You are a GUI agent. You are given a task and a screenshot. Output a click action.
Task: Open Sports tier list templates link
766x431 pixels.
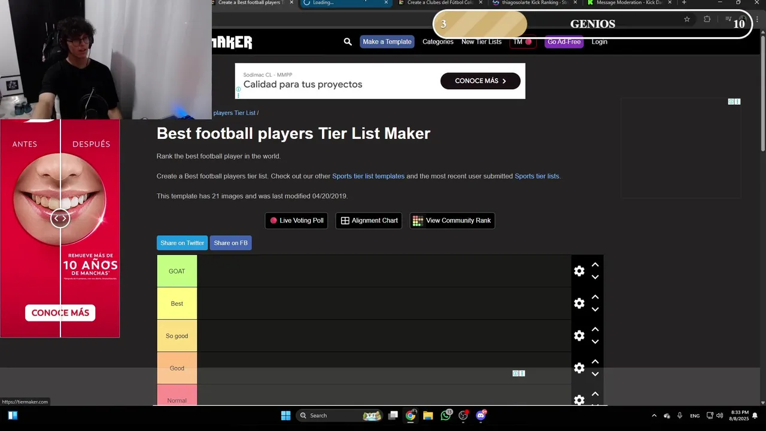coord(368,176)
